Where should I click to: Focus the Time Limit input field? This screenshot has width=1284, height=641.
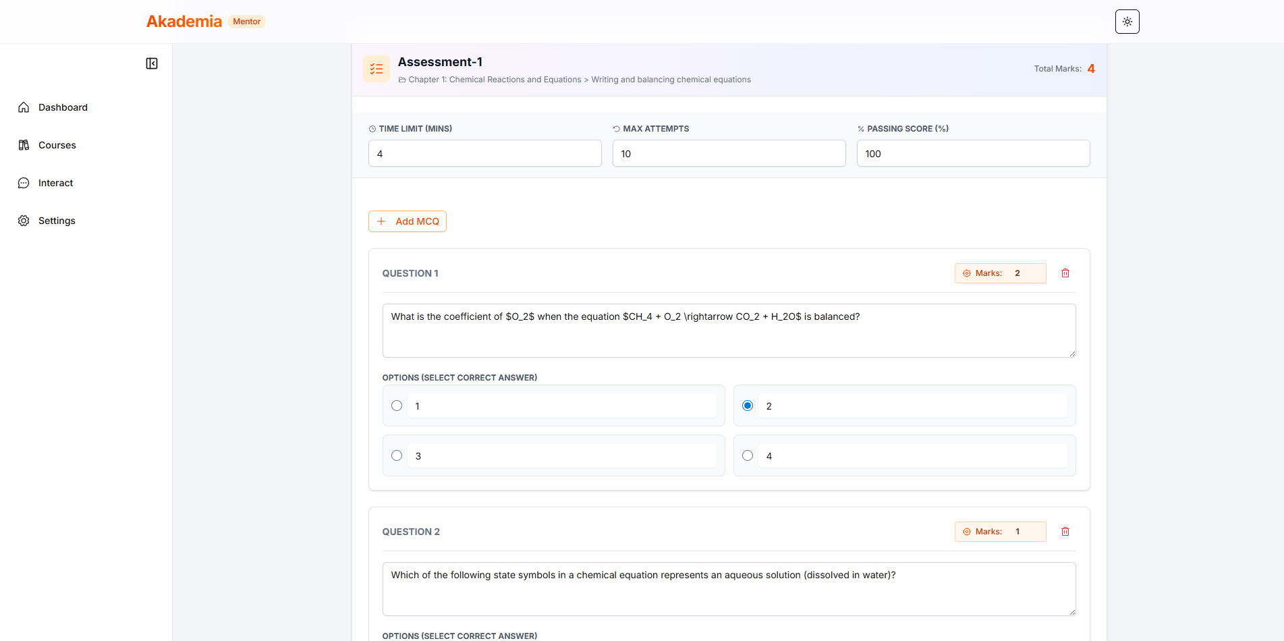pos(484,153)
